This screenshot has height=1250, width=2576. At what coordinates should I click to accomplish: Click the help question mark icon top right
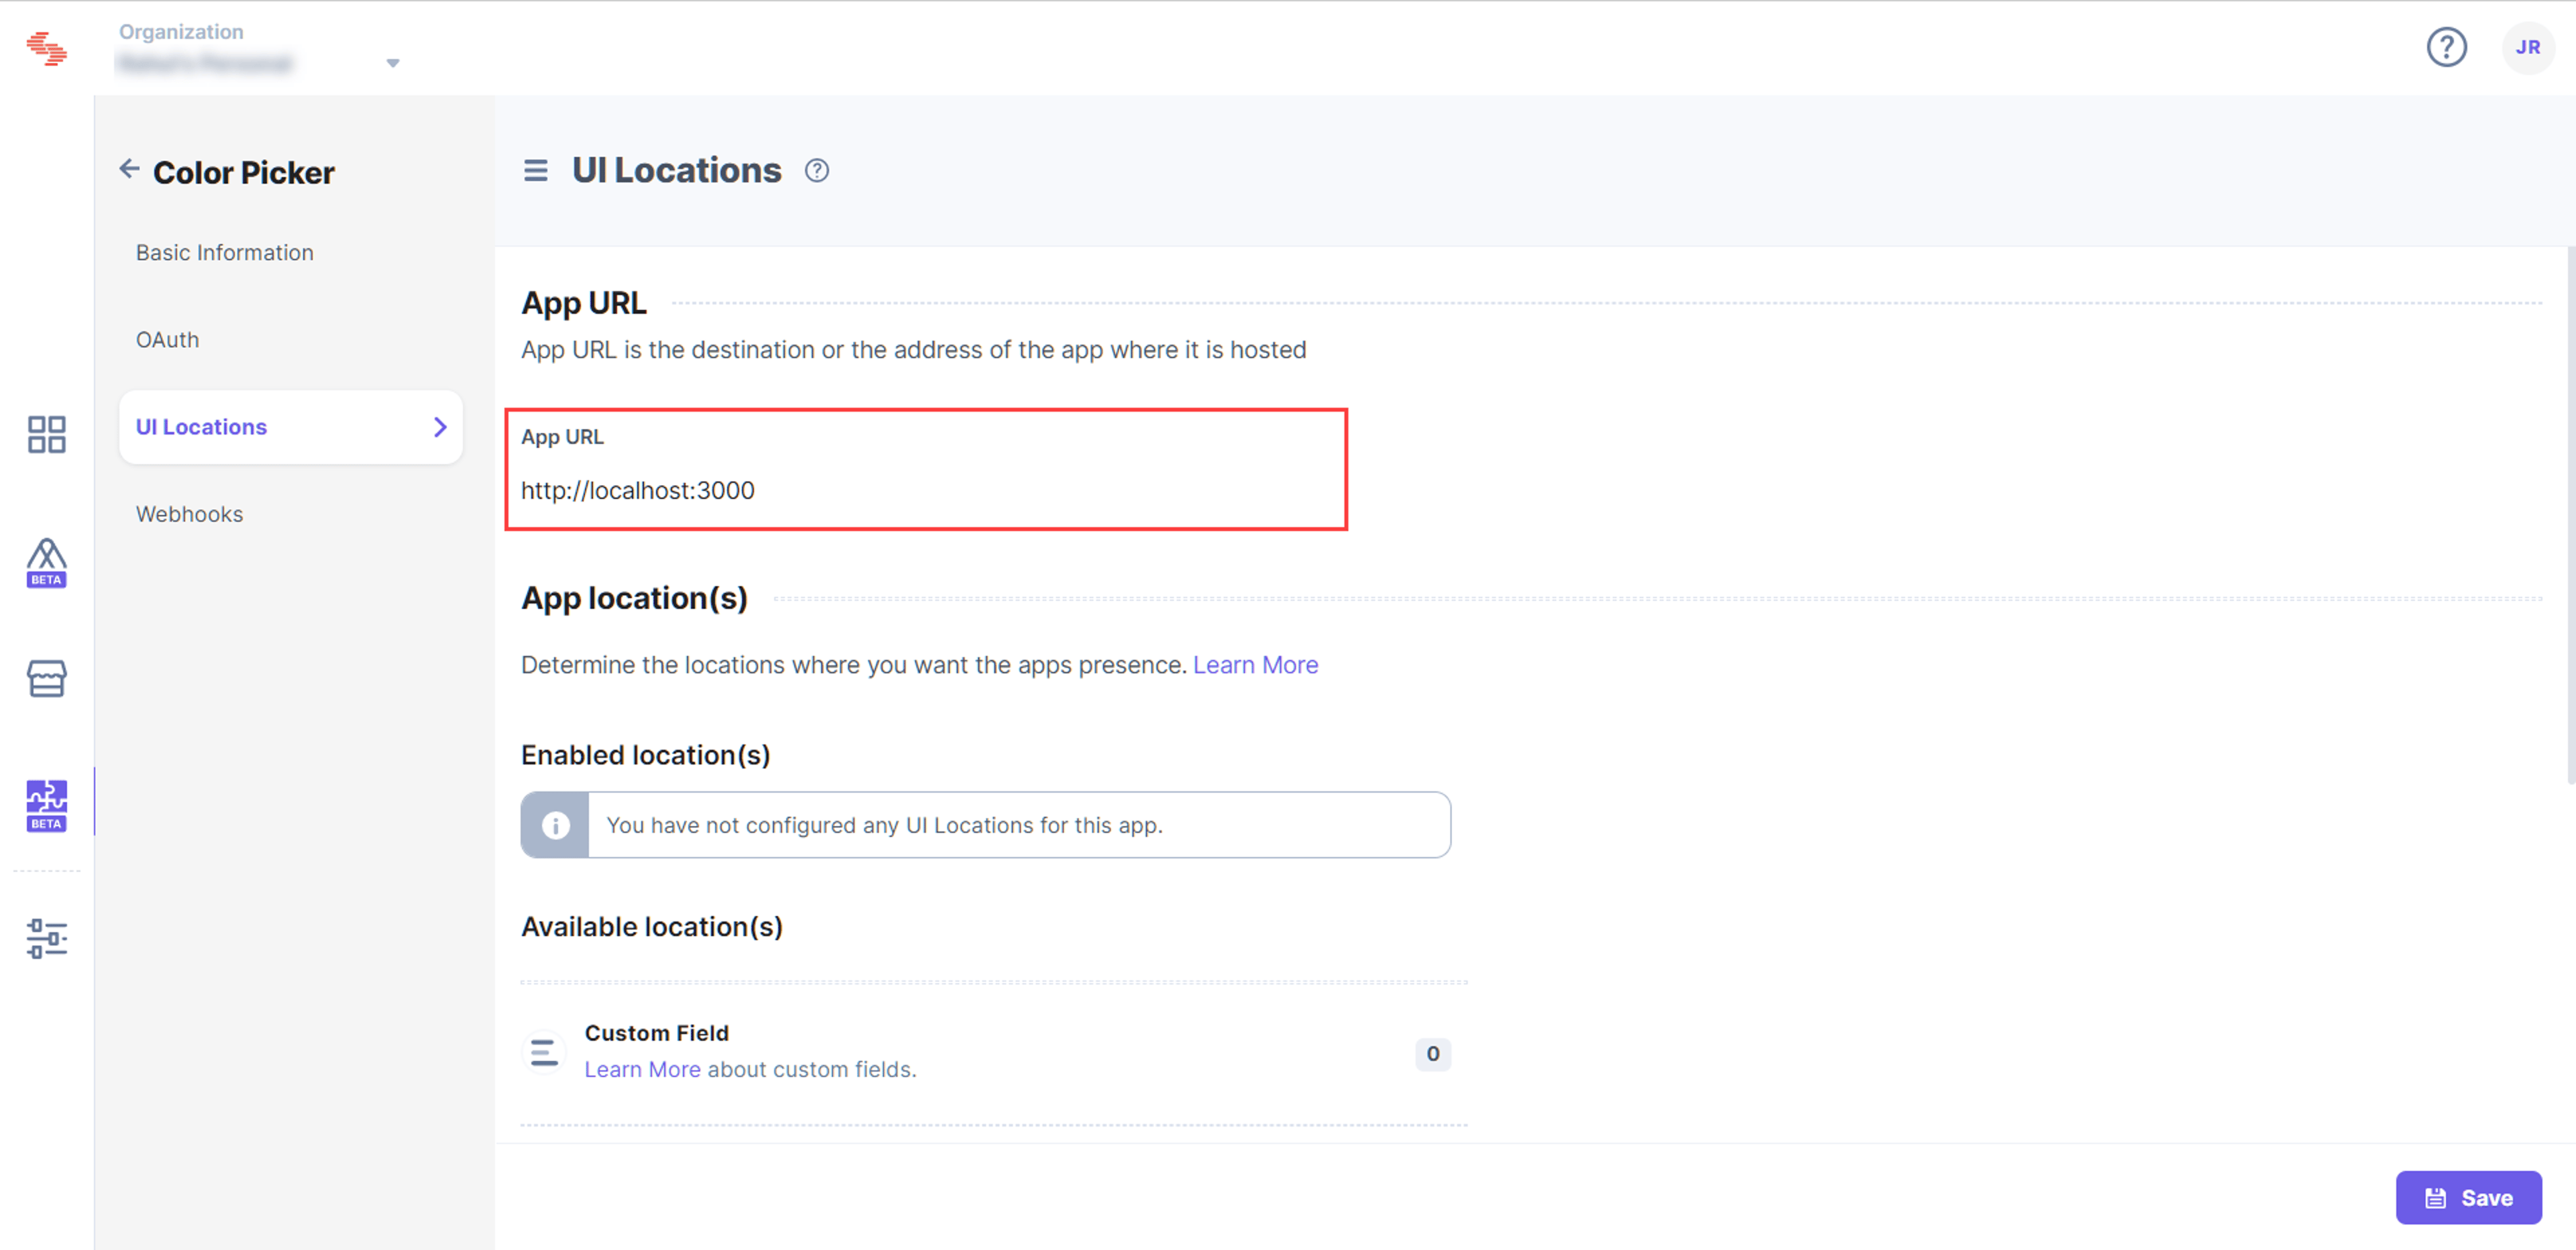[x=2446, y=47]
